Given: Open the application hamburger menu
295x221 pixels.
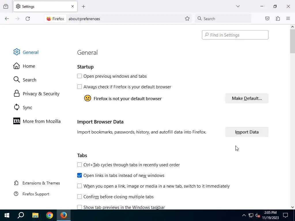Looking at the screenshot, I should 288,18.
